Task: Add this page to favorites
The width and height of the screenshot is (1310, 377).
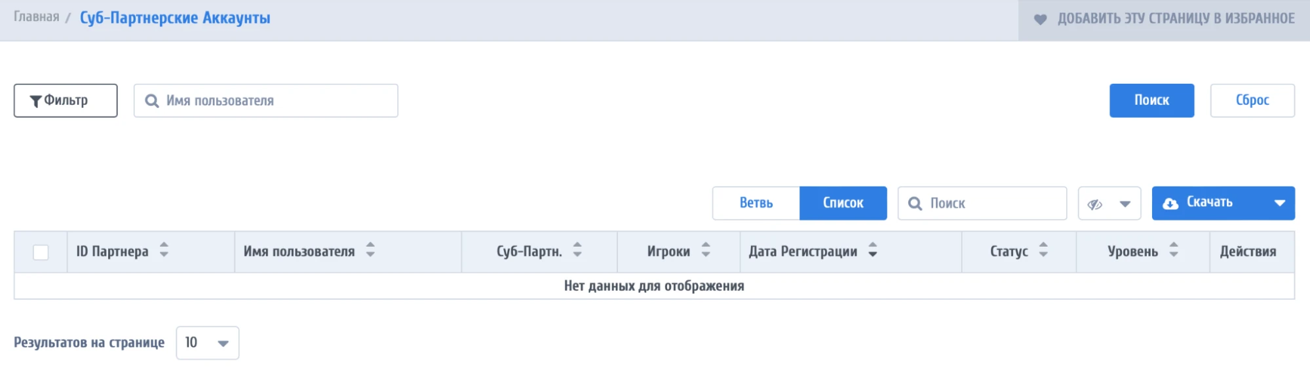Action: pos(1164,19)
